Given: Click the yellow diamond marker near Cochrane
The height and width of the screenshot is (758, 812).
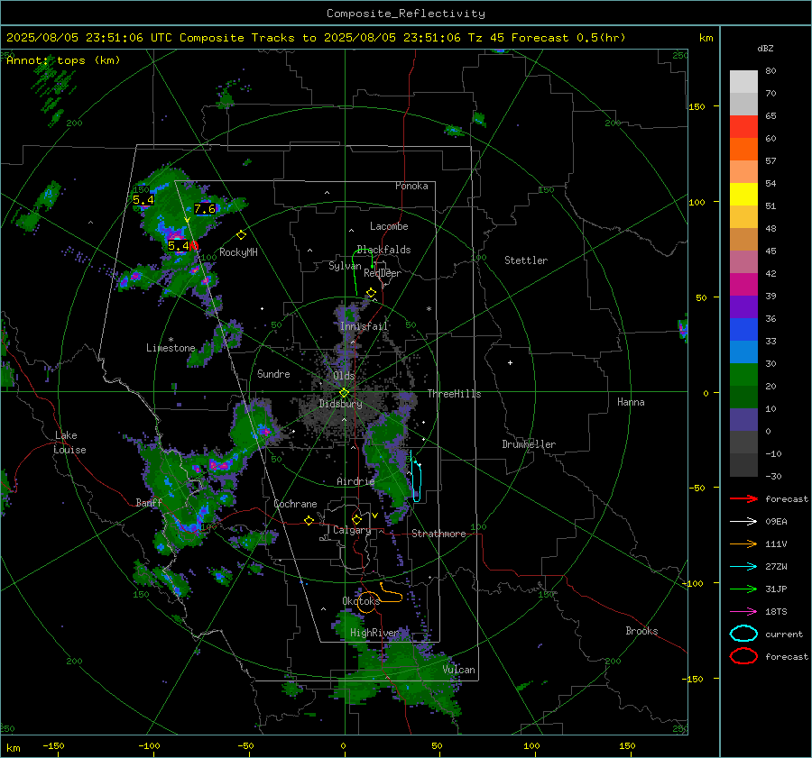Looking at the screenshot, I should pyautogui.click(x=309, y=520).
